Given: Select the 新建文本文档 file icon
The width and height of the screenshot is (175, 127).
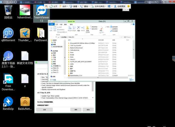Looking at the screenshot, I should point(25,58).
